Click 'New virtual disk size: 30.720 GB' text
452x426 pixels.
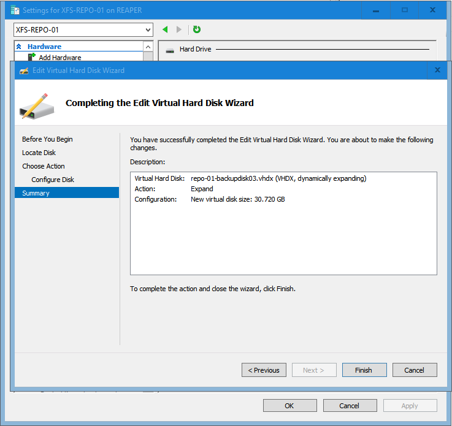pos(237,199)
